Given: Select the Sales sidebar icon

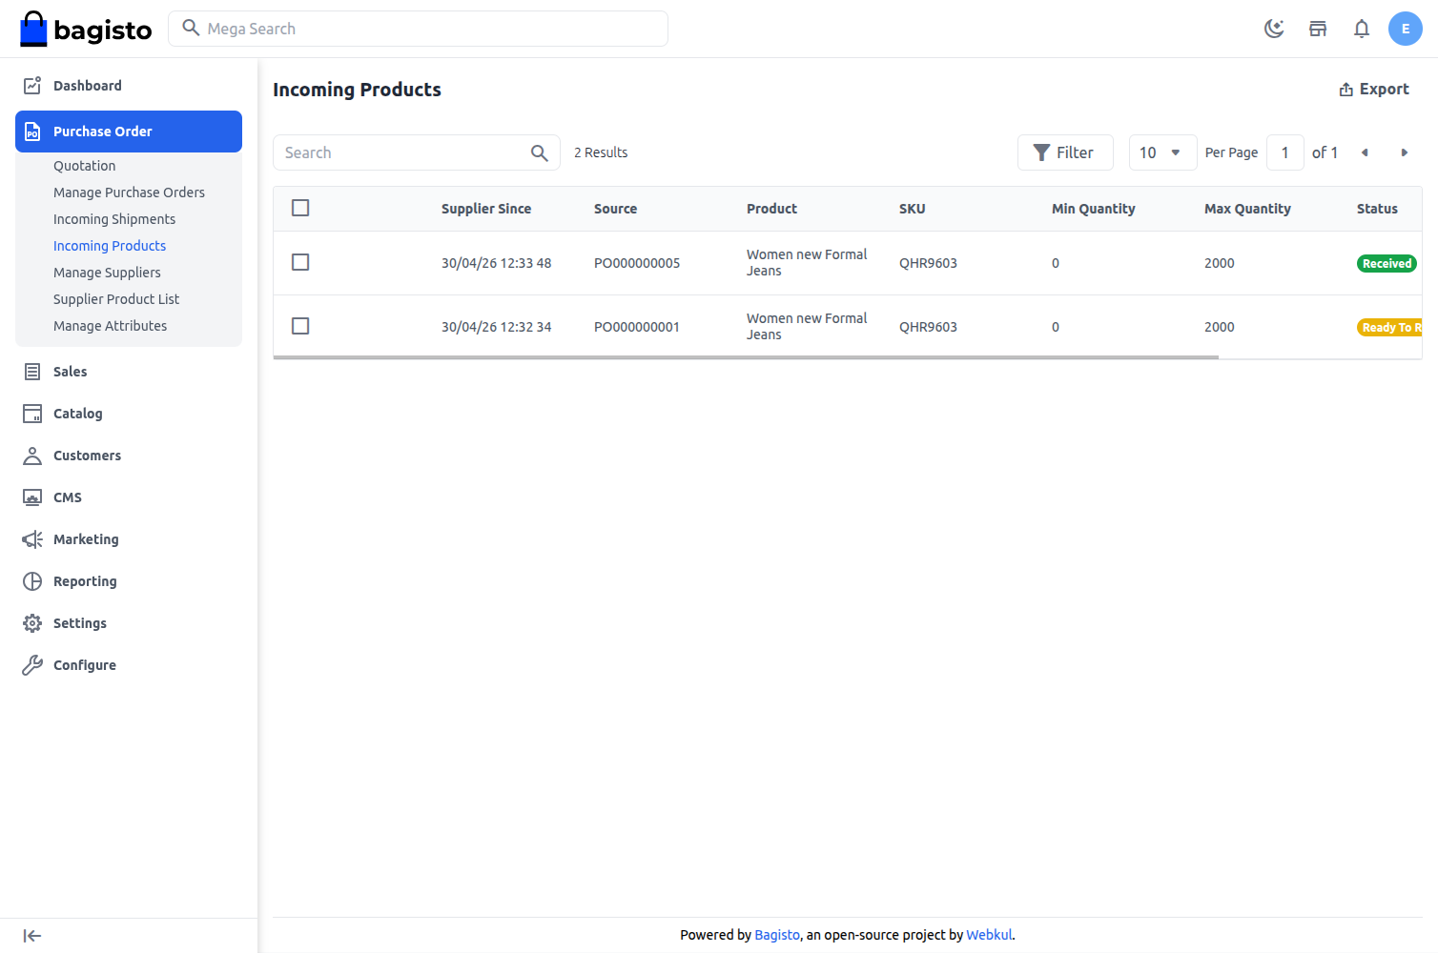Looking at the screenshot, I should [31, 372].
